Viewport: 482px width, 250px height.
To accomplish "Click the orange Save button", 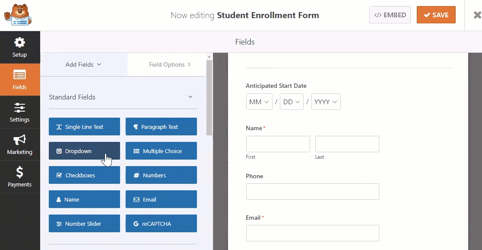I will pos(436,15).
